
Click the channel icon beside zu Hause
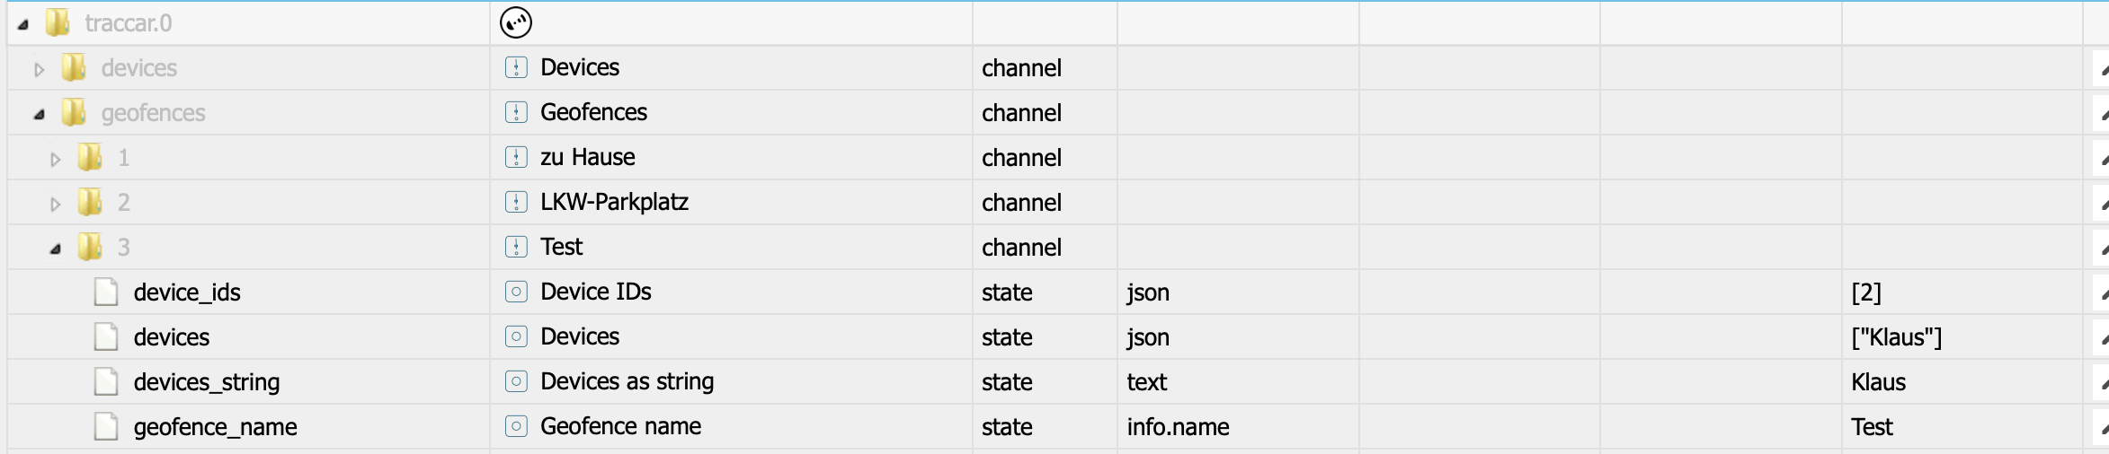(516, 157)
